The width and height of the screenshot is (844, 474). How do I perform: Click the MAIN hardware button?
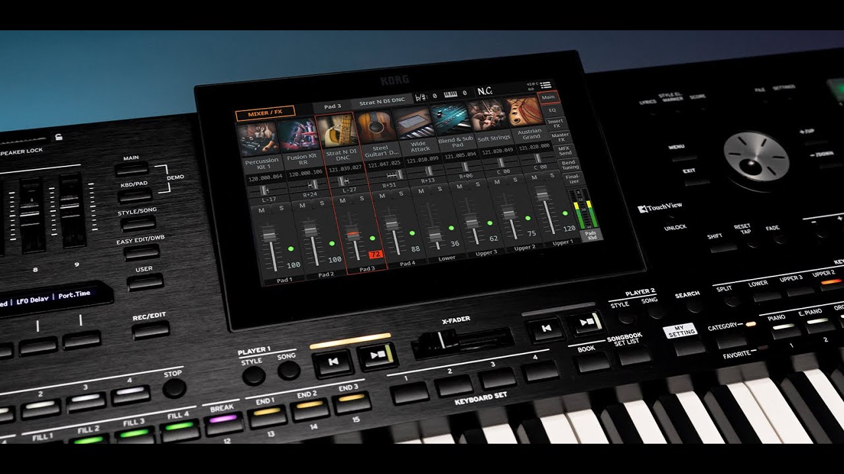(x=131, y=168)
